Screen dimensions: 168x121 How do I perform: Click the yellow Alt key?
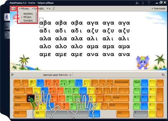click(40, 114)
